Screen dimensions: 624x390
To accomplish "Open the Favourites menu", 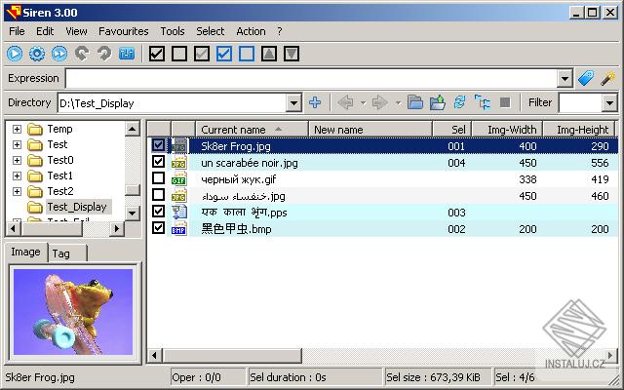I will tap(123, 31).
